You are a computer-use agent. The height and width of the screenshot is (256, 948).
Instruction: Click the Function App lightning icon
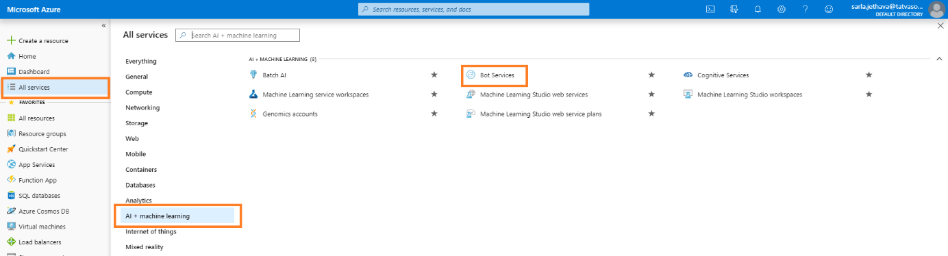click(11, 180)
